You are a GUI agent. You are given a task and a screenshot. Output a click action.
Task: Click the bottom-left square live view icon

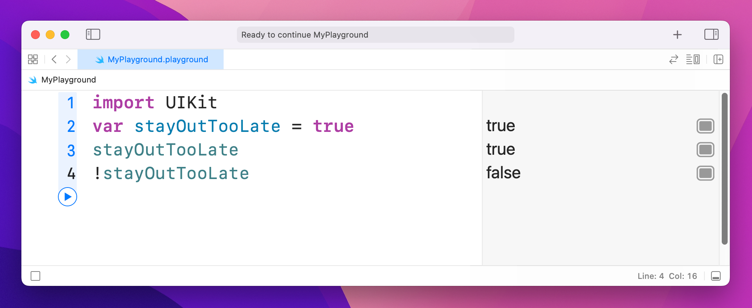coord(35,276)
